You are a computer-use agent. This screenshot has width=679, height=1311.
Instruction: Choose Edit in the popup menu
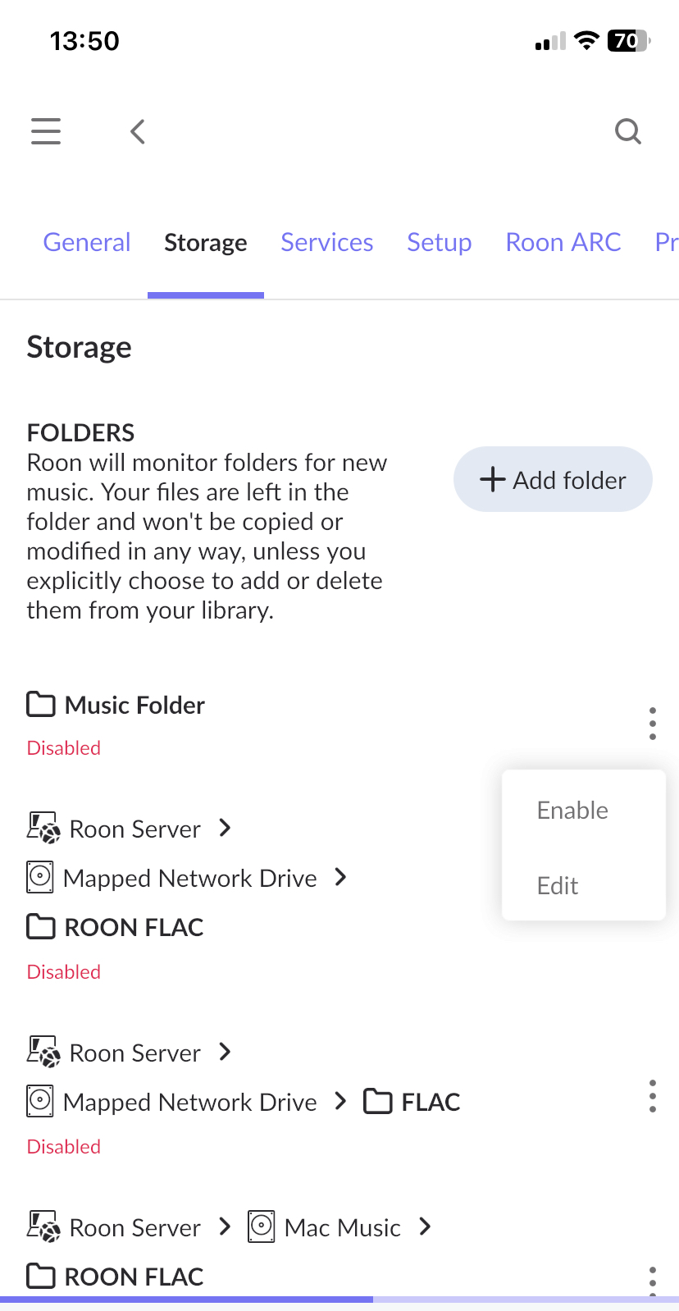coord(558,886)
